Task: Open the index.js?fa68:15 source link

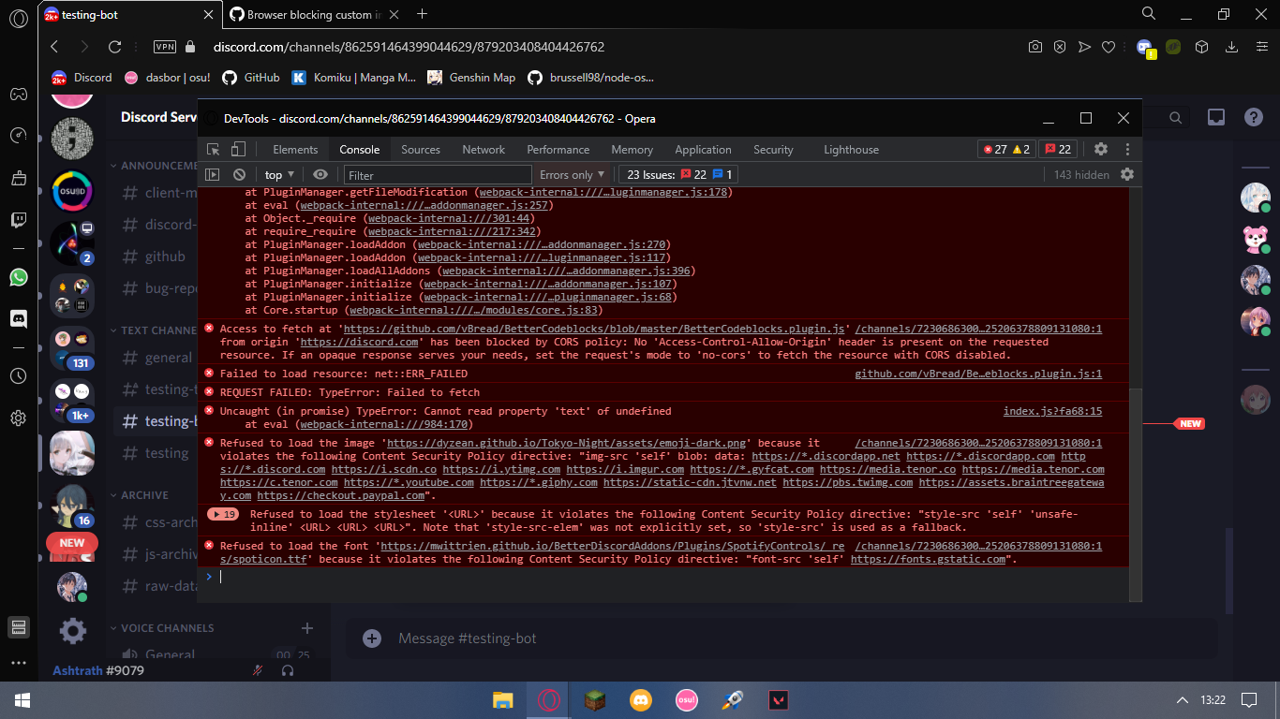Action: (1052, 411)
